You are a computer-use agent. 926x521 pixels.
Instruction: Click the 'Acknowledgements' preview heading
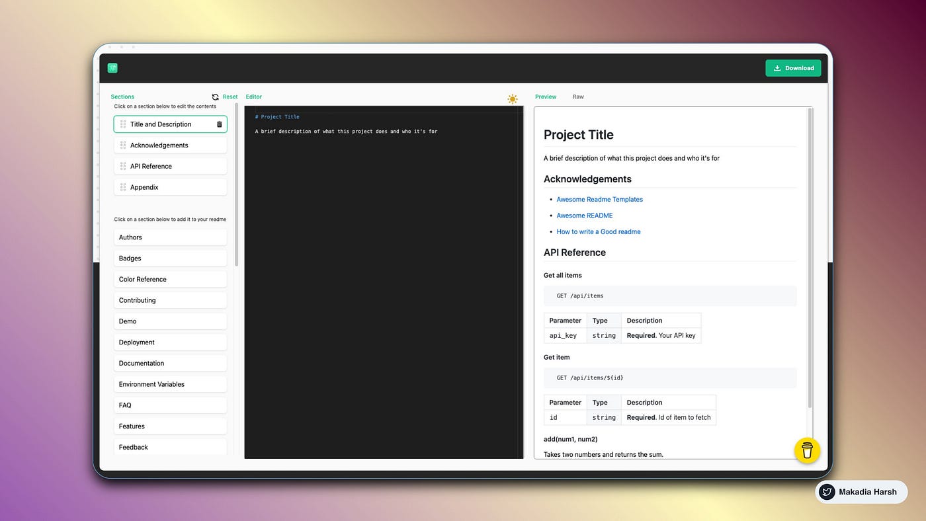coord(587,179)
